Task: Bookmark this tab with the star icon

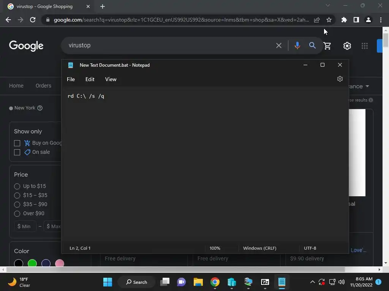Action: click(329, 20)
